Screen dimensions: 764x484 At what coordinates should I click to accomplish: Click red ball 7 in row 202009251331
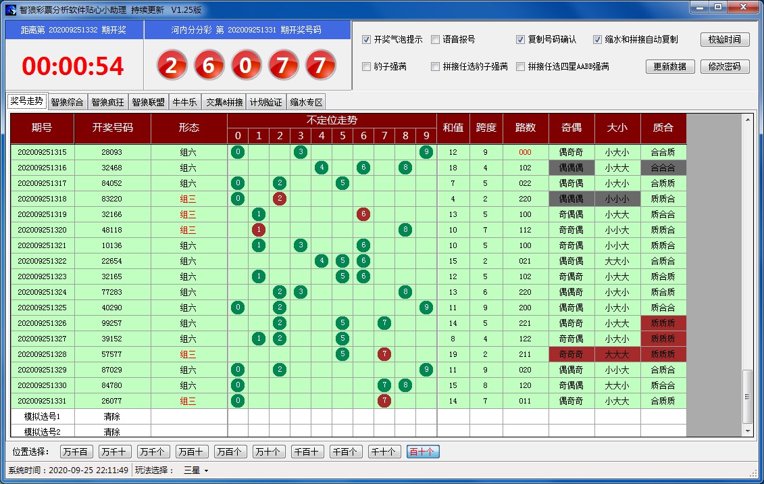(384, 401)
